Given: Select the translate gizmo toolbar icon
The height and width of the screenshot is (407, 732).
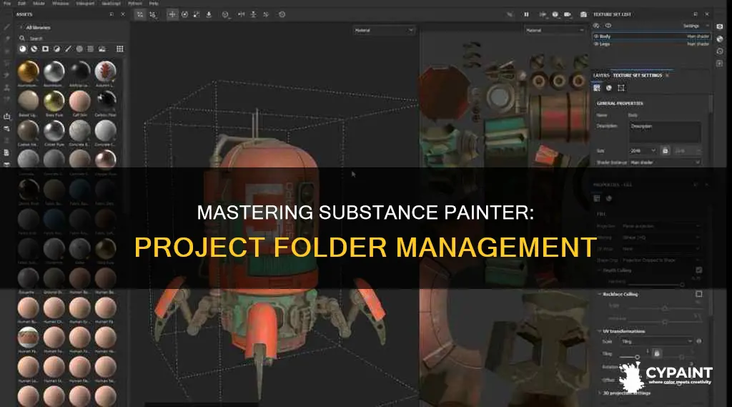Looking at the screenshot, I should point(172,14).
